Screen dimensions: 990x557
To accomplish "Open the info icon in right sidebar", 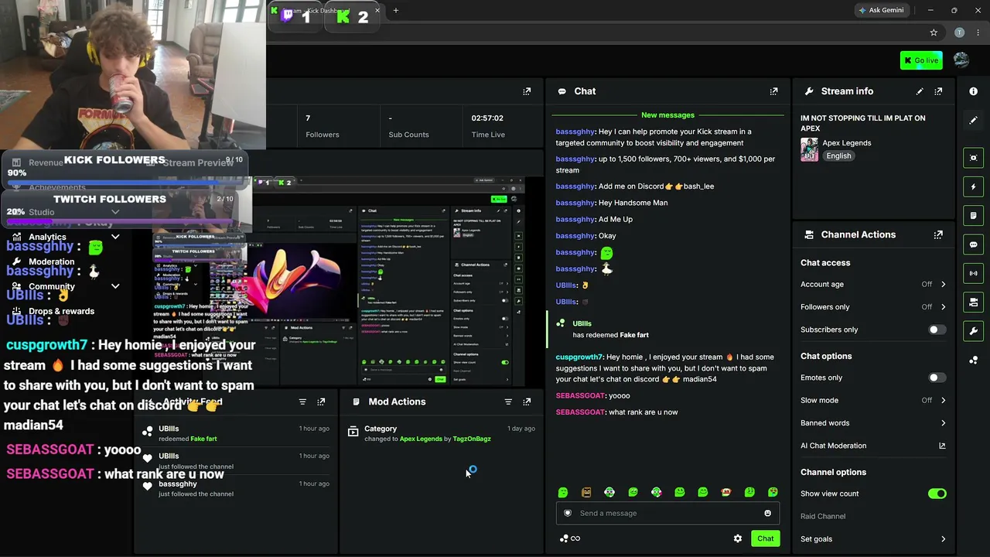I will [973, 91].
